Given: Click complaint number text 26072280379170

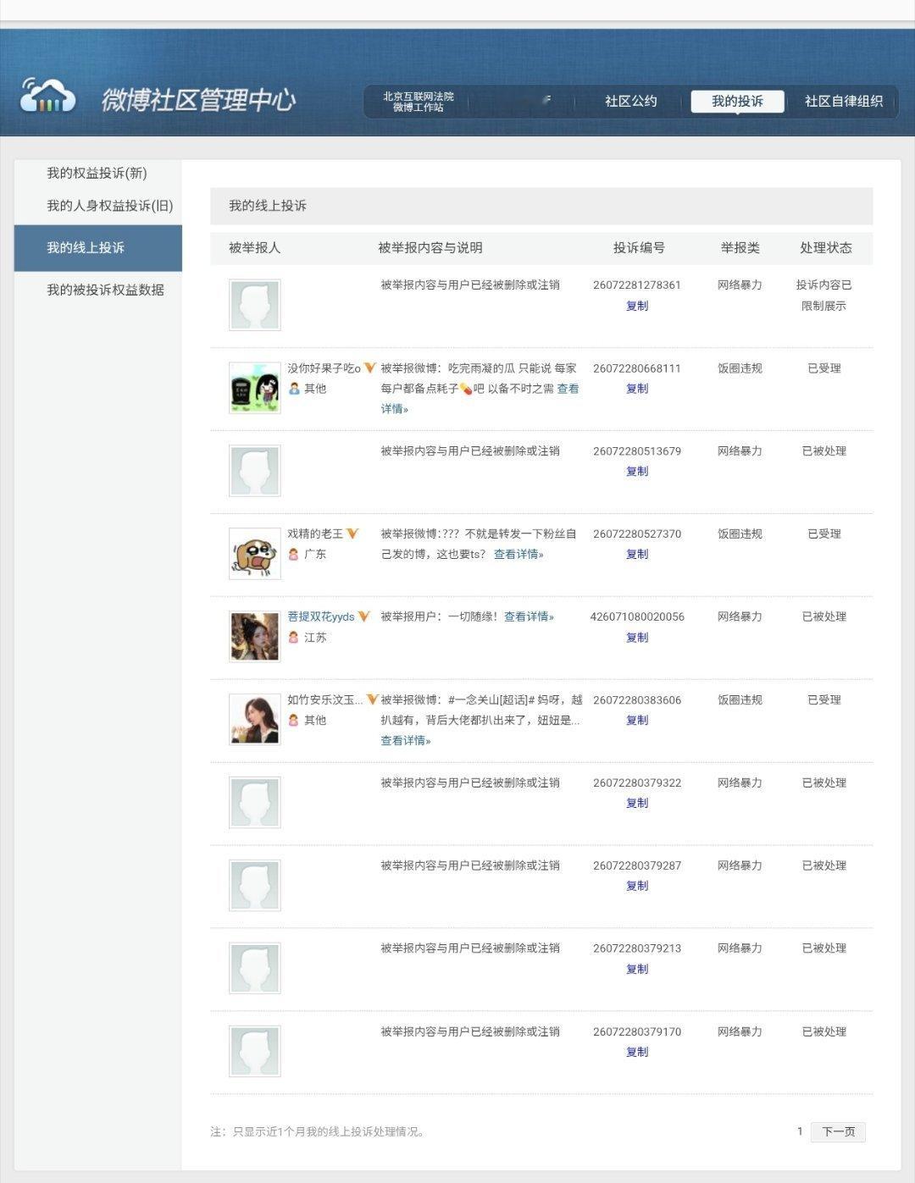Looking at the screenshot, I should [x=637, y=1031].
